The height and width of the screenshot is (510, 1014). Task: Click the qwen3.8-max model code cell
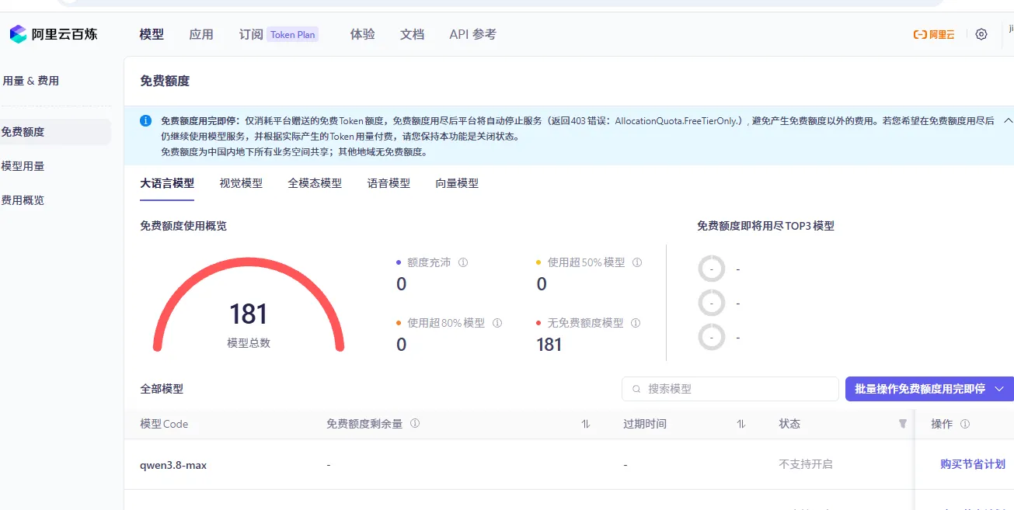(173, 465)
